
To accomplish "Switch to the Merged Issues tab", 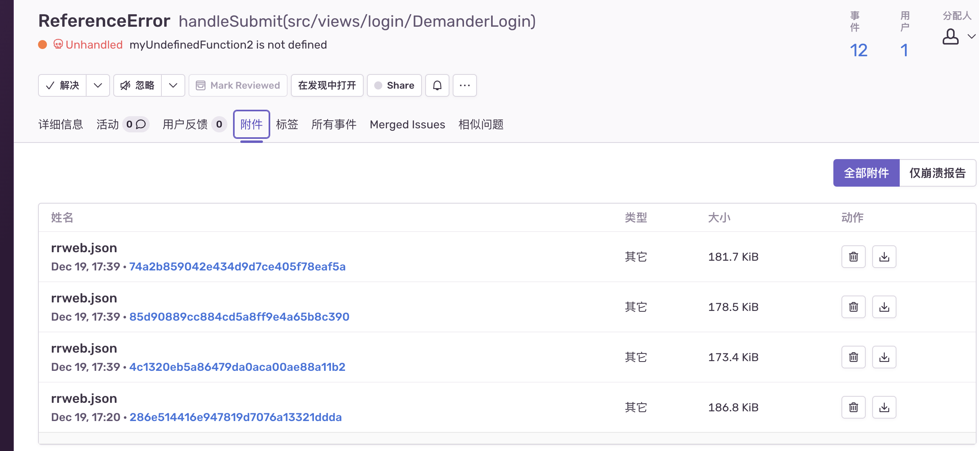I will click(x=407, y=124).
